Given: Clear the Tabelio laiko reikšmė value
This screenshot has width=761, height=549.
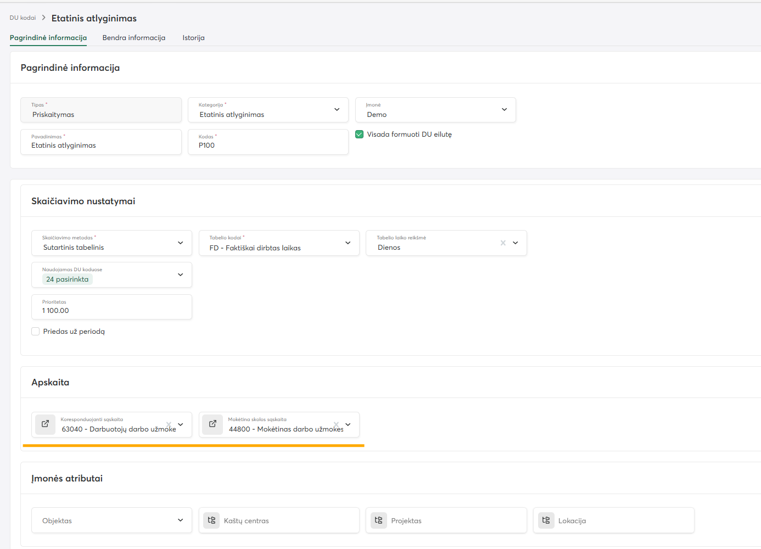Looking at the screenshot, I should [503, 243].
